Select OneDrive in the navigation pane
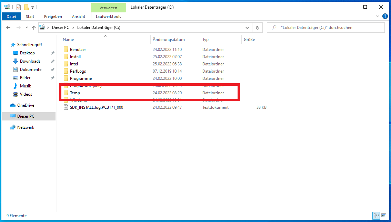The width and height of the screenshot is (391, 222). coord(26,105)
